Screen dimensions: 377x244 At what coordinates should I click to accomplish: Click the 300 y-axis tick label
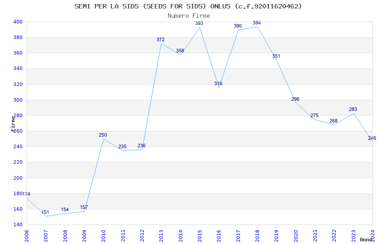click(x=18, y=100)
